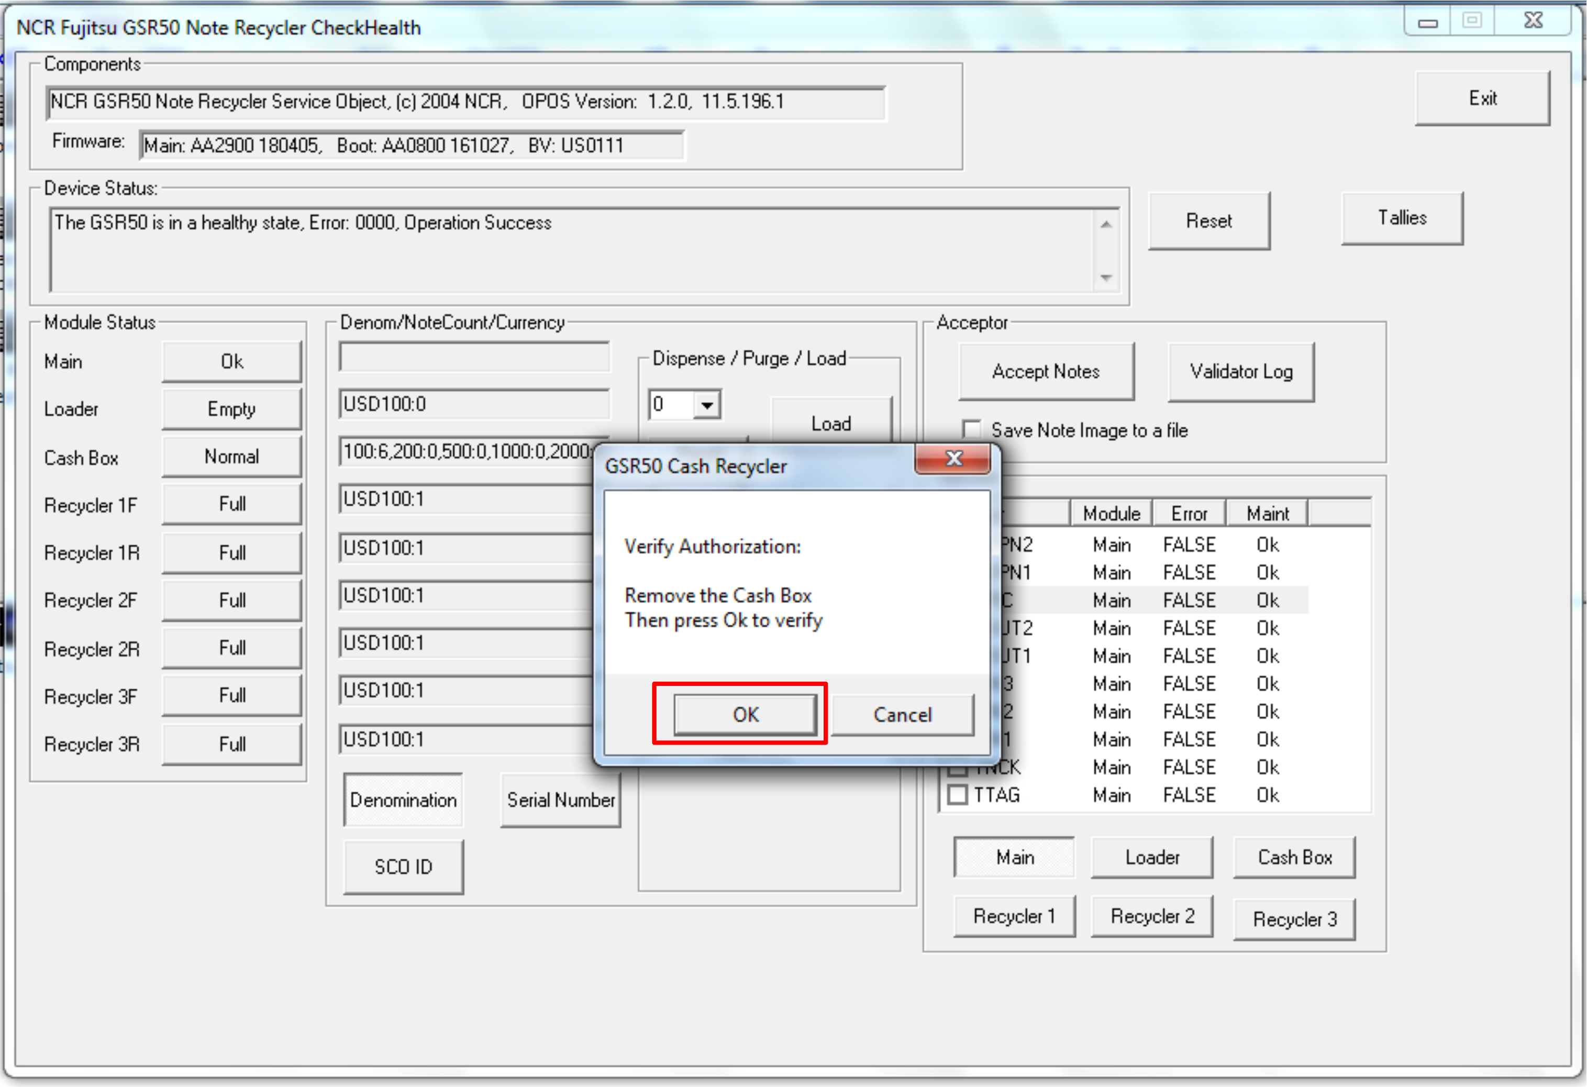Screen dimensions: 1587x1087
Task: Click Cancel in the Verify Authorization dialog
Action: coord(902,714)
